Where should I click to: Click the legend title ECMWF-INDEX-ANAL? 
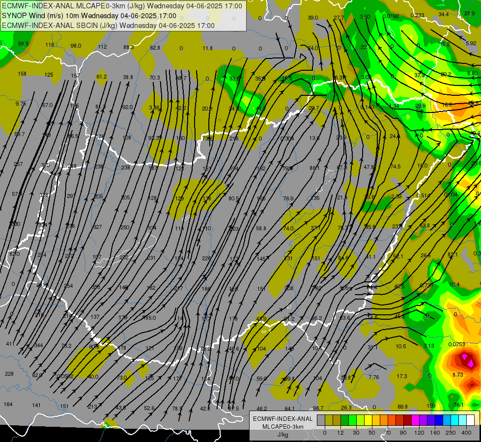[283, 419]
